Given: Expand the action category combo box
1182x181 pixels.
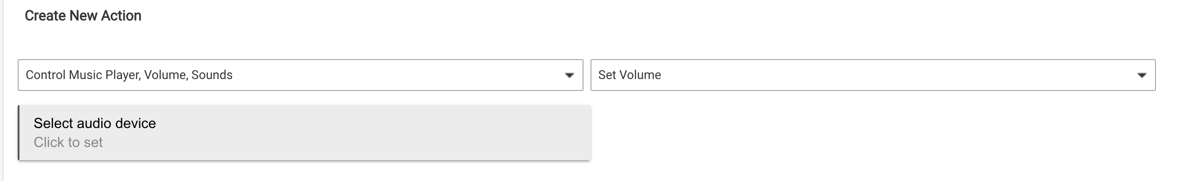Looking at the screenshot, I should click(300, 75).
